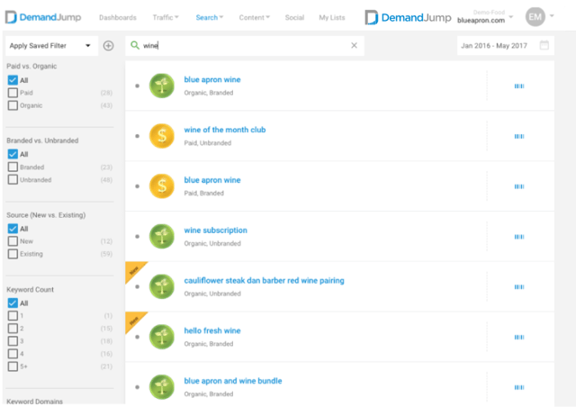The height and width of the screenshot is (407, 576).
Task: Click paid dollar icon for Paid, Branded blue apron wine
Action: [x=162, y=186]
